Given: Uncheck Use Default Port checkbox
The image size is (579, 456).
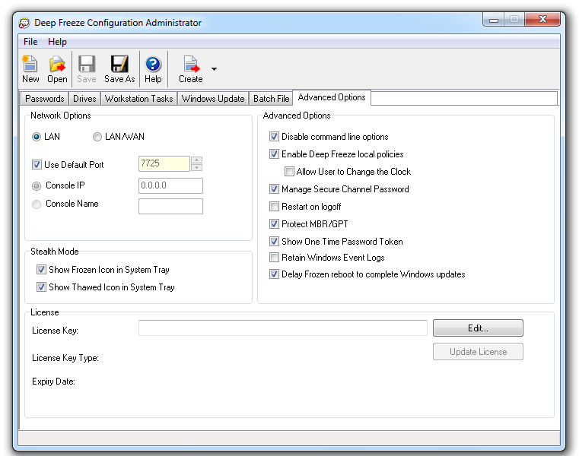Looking at the screenshot, I should (x=37, y=165).
